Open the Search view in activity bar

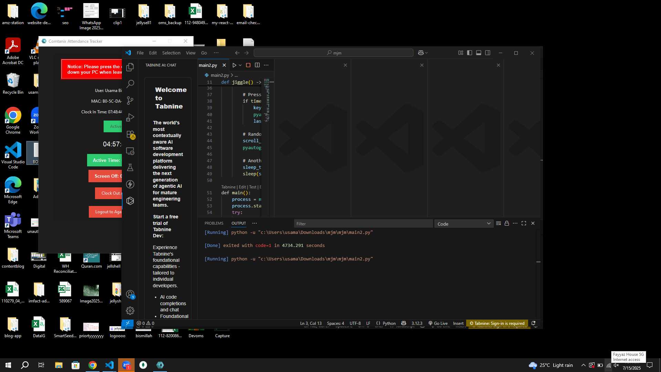(130, 84)
